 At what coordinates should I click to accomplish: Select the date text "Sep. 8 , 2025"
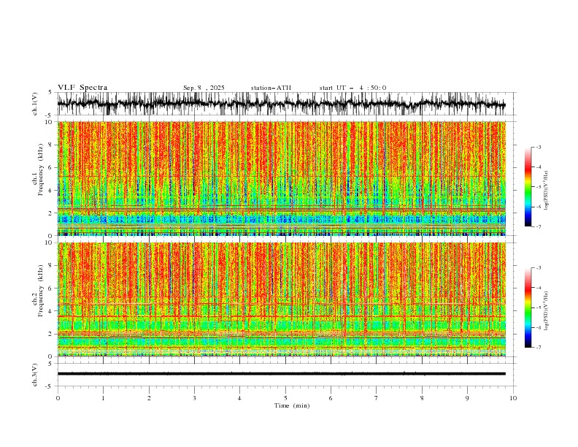(x=204, y=88)
